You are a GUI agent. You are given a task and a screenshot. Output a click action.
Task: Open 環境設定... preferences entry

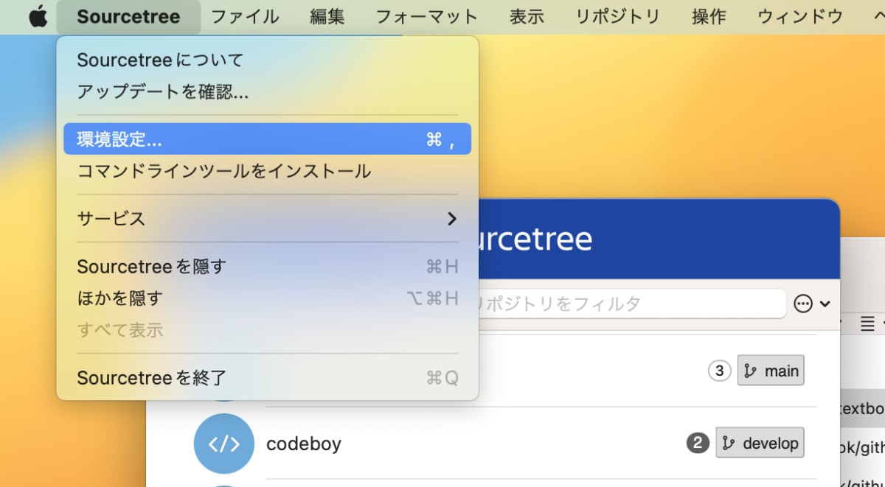[267, 139]
